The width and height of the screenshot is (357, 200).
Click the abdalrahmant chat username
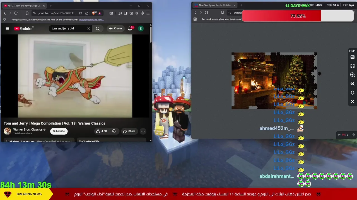pos(277,176)
